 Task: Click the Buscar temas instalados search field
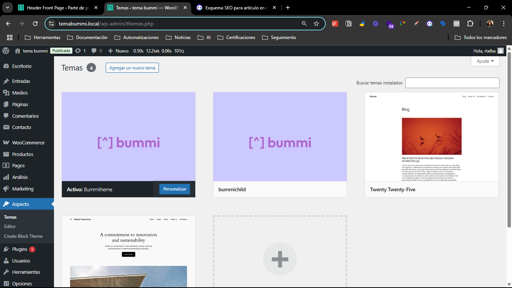[452, 83]
